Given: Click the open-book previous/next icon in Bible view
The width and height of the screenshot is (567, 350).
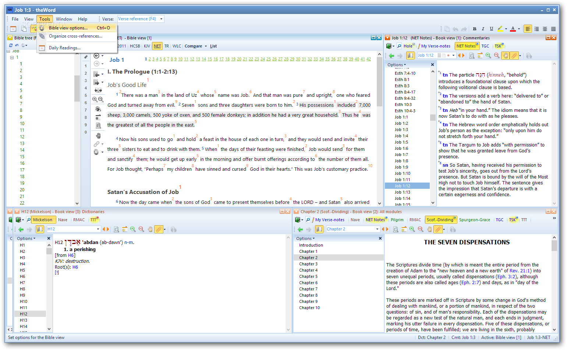Looking at the screenshot, I should [98, 90].
